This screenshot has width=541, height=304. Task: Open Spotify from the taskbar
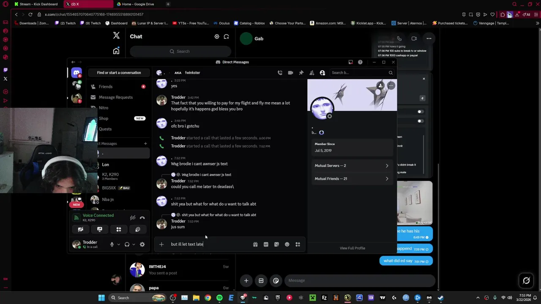(x=219, y=298)
